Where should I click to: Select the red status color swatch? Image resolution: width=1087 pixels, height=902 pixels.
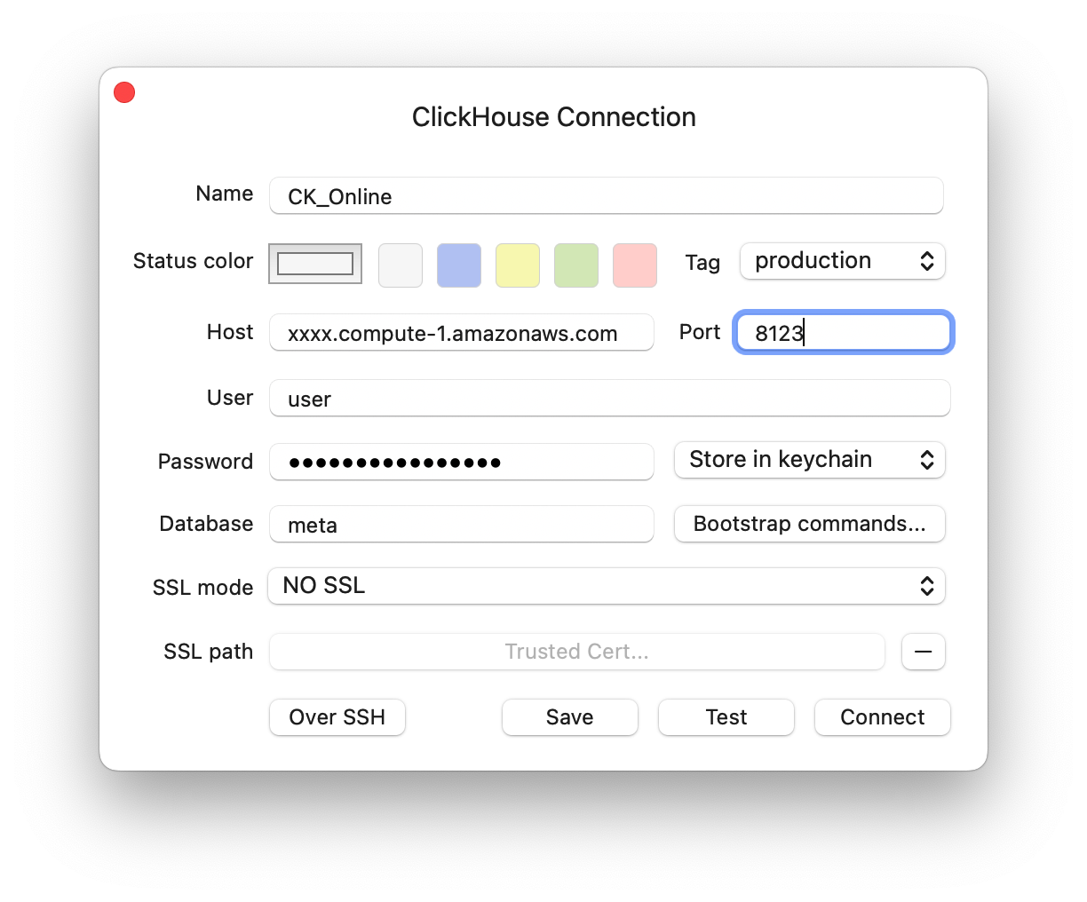(634, 265)
